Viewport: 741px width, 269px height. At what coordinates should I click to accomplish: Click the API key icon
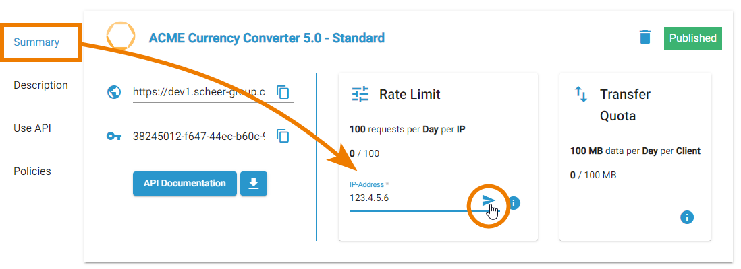click(114, 136)
